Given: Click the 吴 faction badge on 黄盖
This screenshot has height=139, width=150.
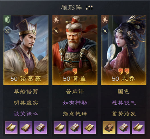Looking at the screenshot, I should coord(56,20).
